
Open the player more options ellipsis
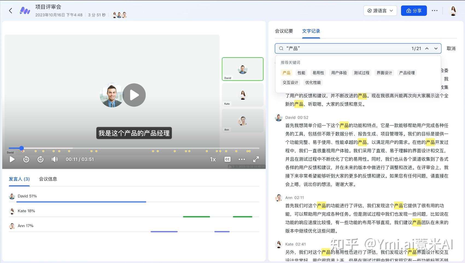[242, 159]
